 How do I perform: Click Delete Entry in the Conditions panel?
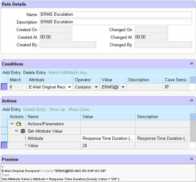(x=35, y=72)
